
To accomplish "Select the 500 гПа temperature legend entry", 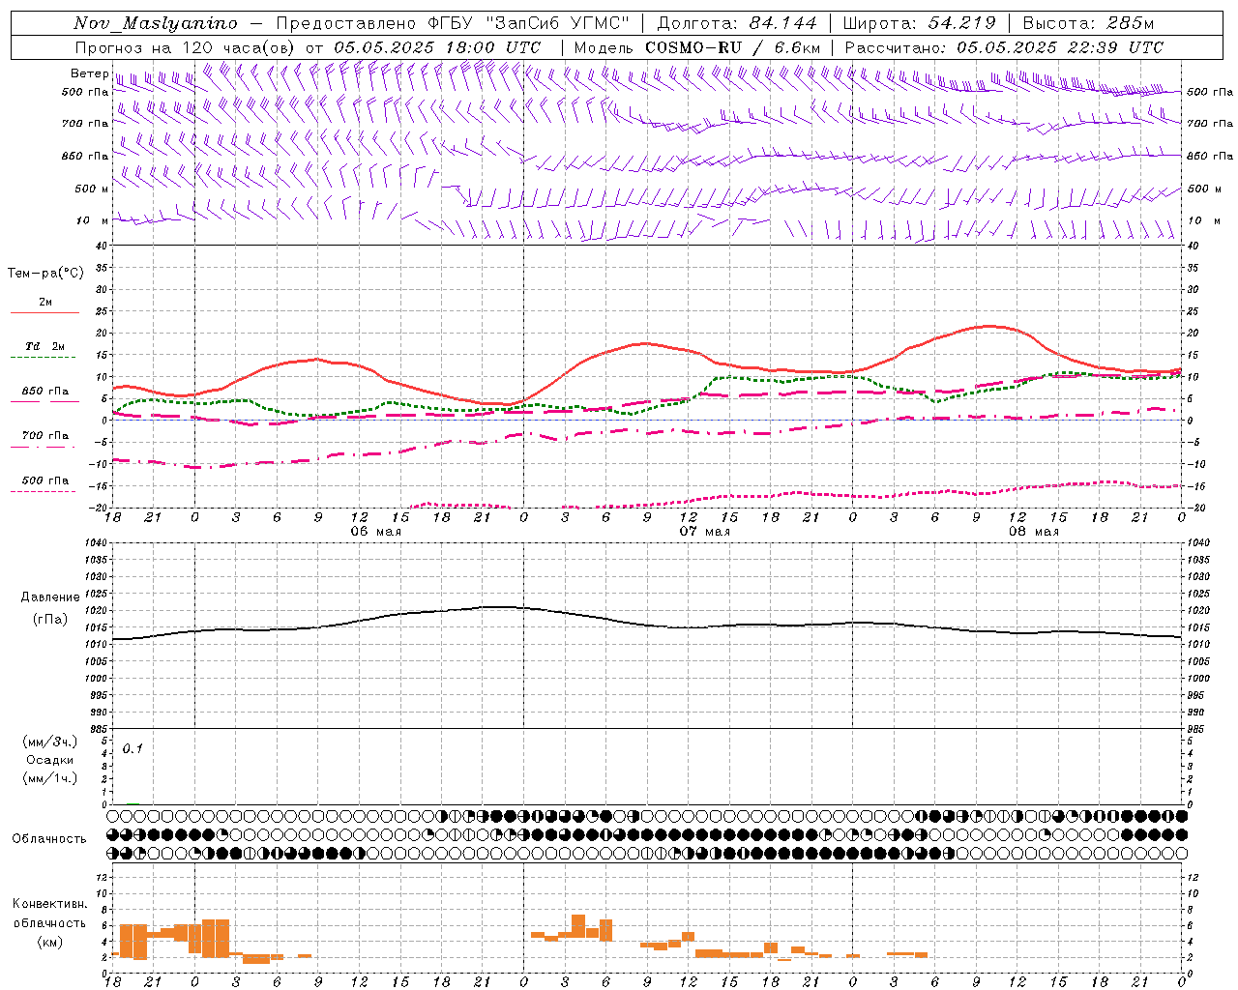I will [45, 480].
